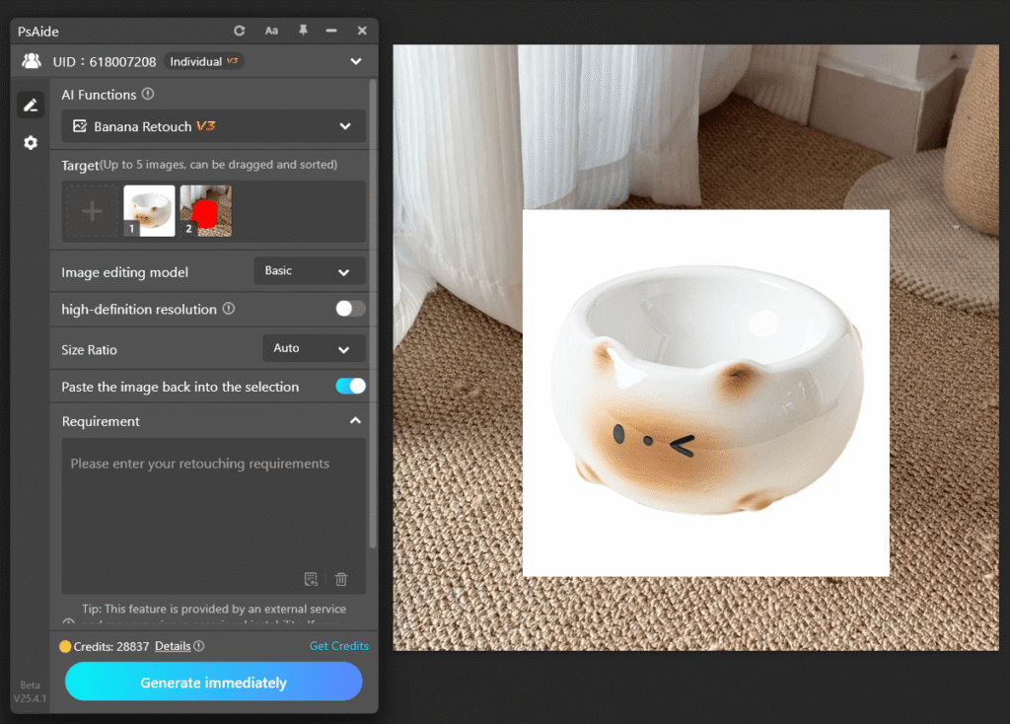The image size is (1010, 724).
Task: Open the Get Credits link
Action: [338, 646]
